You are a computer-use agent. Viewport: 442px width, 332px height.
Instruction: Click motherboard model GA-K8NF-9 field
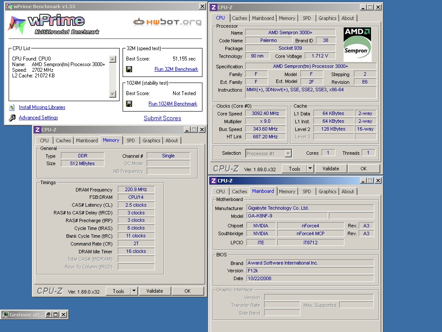click(287, 216)
